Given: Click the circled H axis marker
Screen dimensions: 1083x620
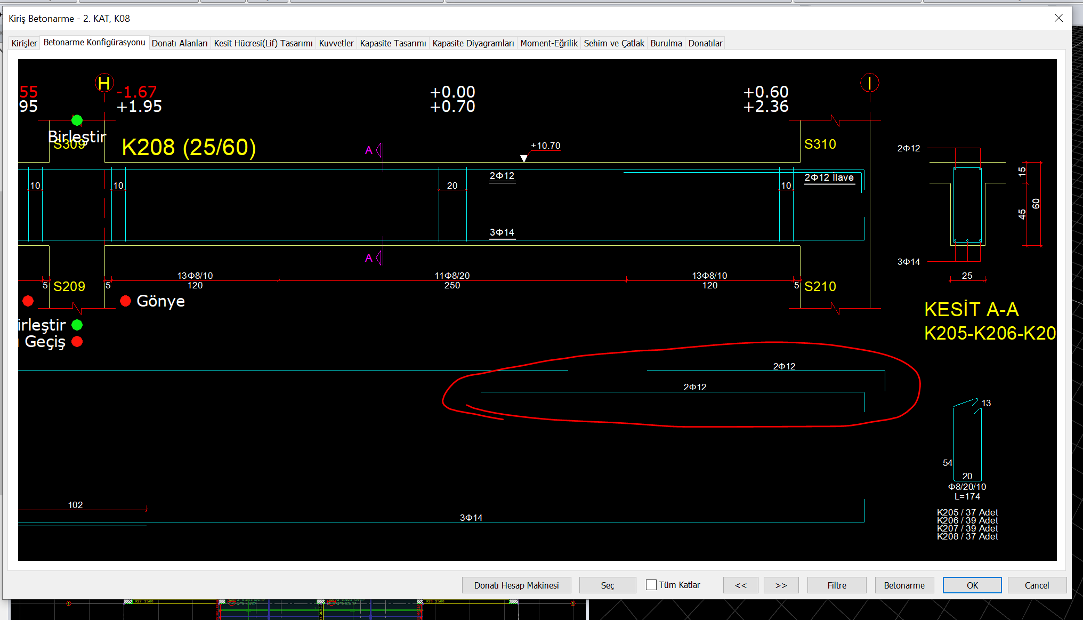Looking at the screenshot, I should coord(104,83).
